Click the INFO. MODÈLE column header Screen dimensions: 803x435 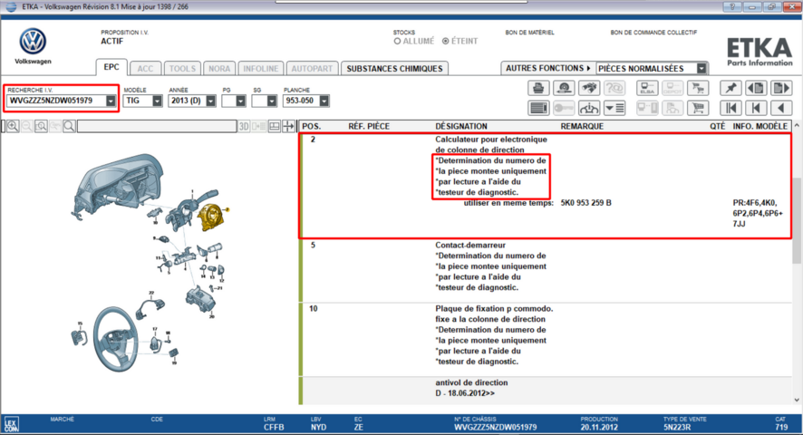760,126
